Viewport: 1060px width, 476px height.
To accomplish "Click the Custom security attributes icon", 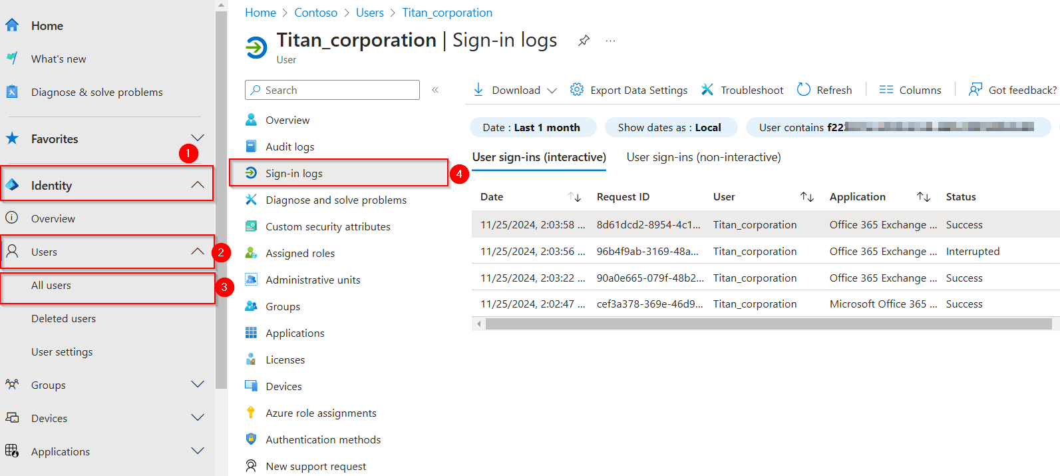I will tap(251, 226).
